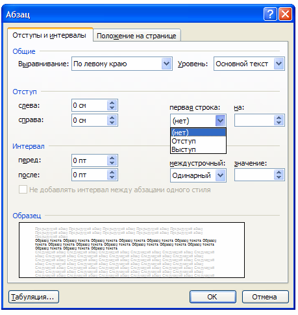Screen dimensions: 298x315
Task: Toggle Не добавлять интервал между абзацами checkbox
Action: click(x=23, y=190)
